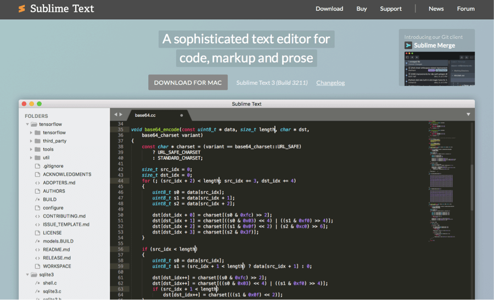494x300 pixels.
Task: Click line number 56 in the gutter
Action: tap(120, 249)
